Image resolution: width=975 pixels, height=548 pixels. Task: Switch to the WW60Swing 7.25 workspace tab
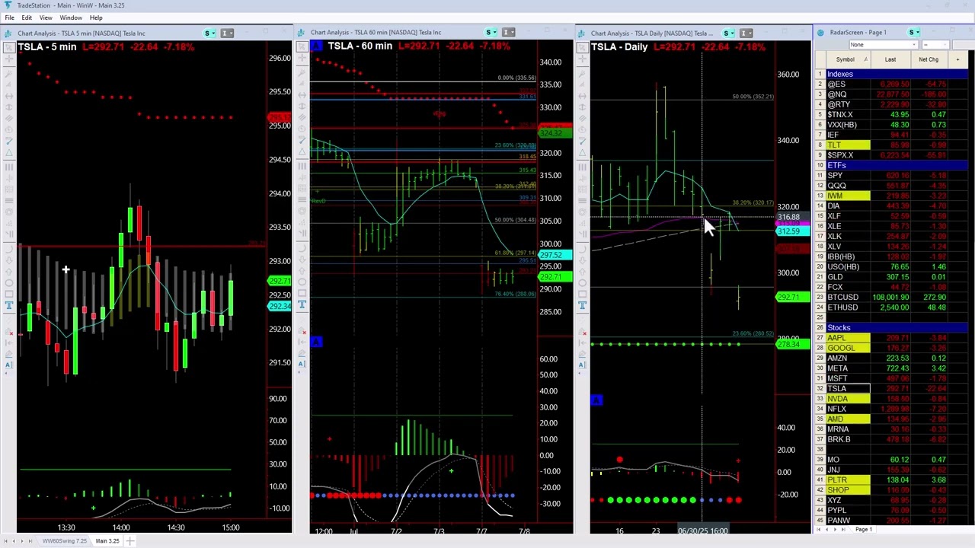pyautogui.click(x=65, y=541)
